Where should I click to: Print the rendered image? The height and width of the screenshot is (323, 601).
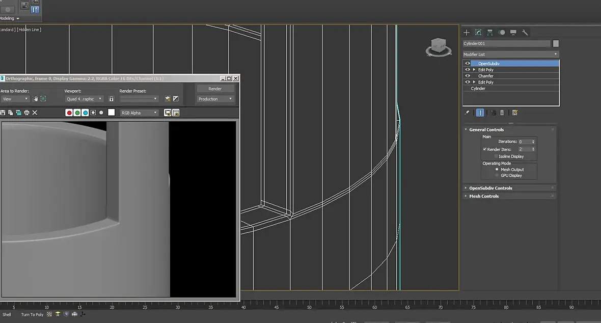point(26,113)
